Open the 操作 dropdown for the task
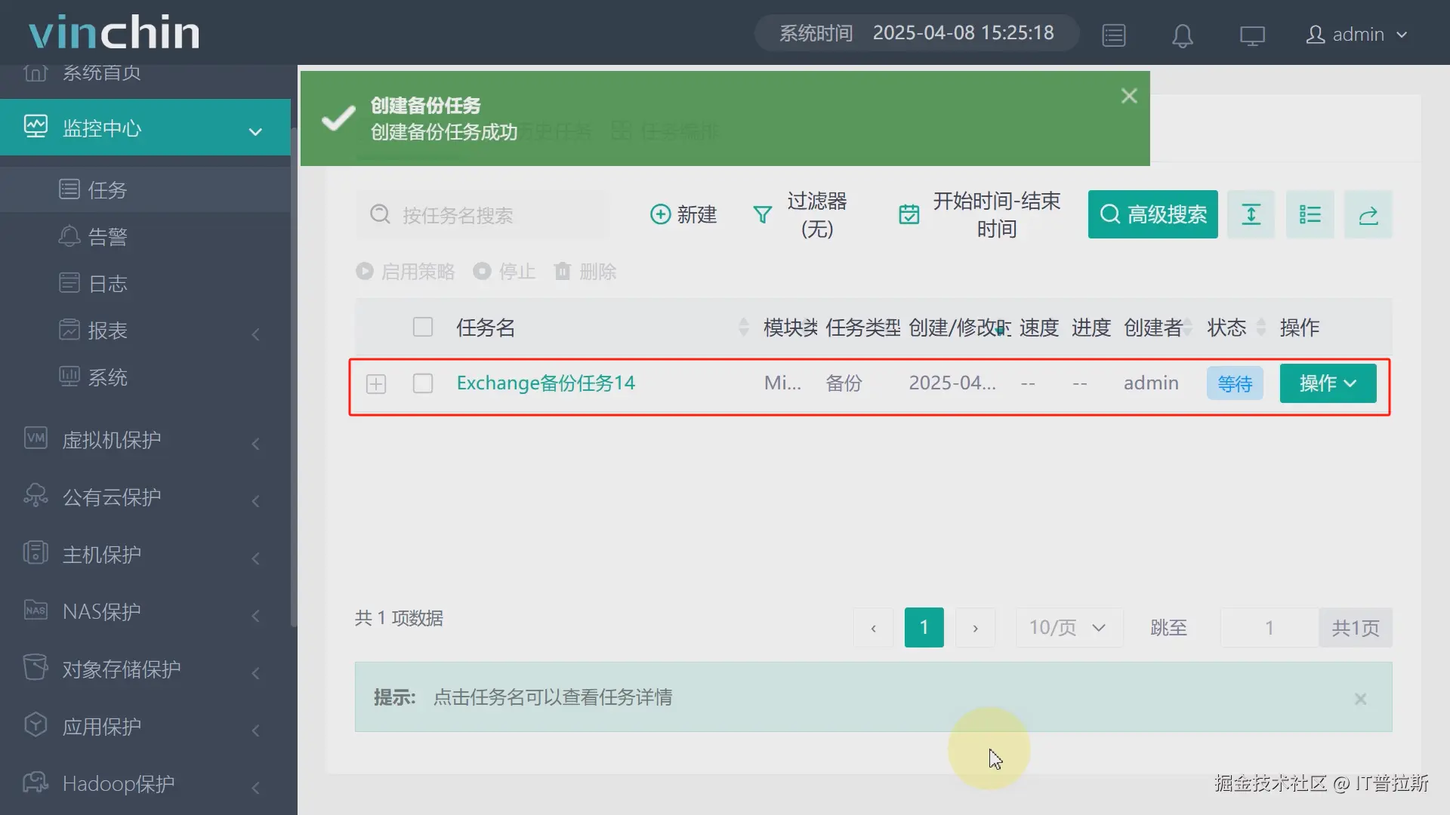This screenshot has height=815, width=1450. 1327,383
